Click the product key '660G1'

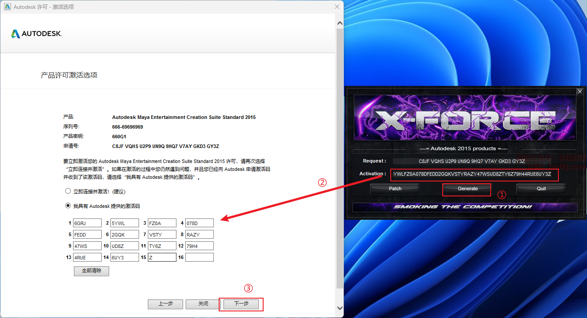[119, 137]
